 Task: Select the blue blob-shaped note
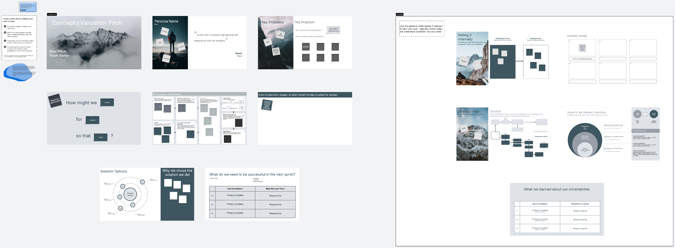pyautogui.click(x=19, y=72)
